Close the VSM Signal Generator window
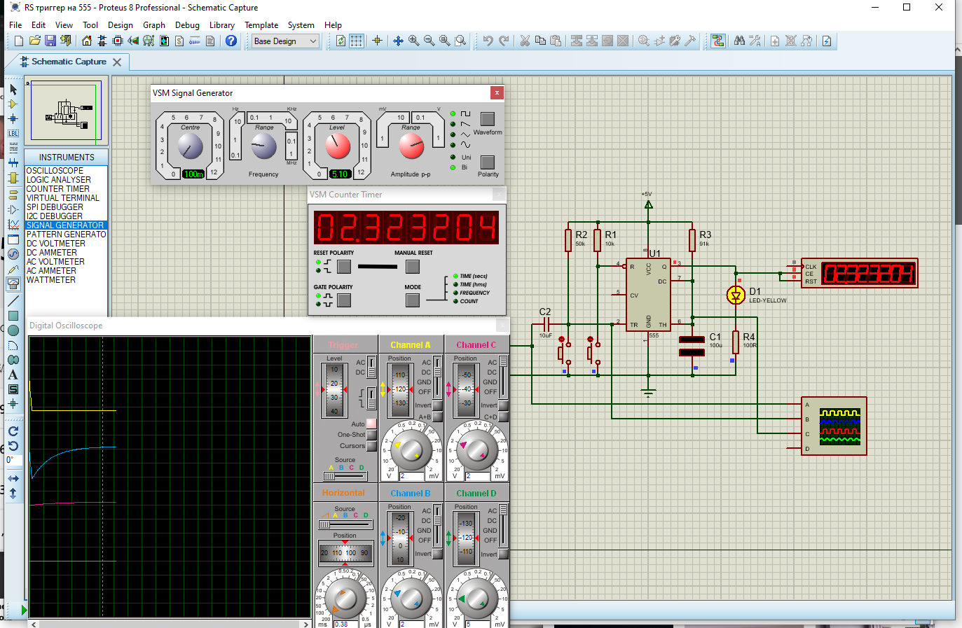 [x=497, y=92]
